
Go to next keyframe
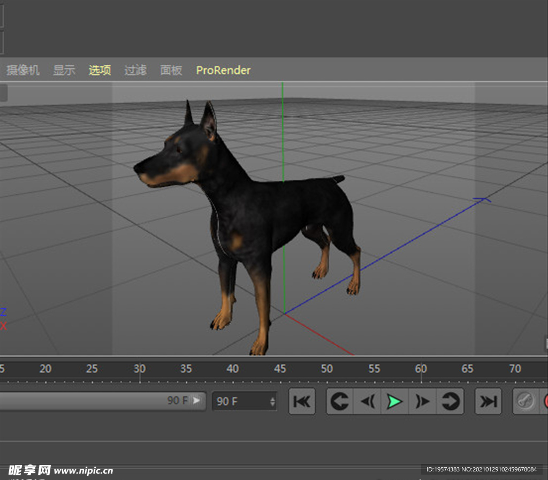[x=451, y=401]
